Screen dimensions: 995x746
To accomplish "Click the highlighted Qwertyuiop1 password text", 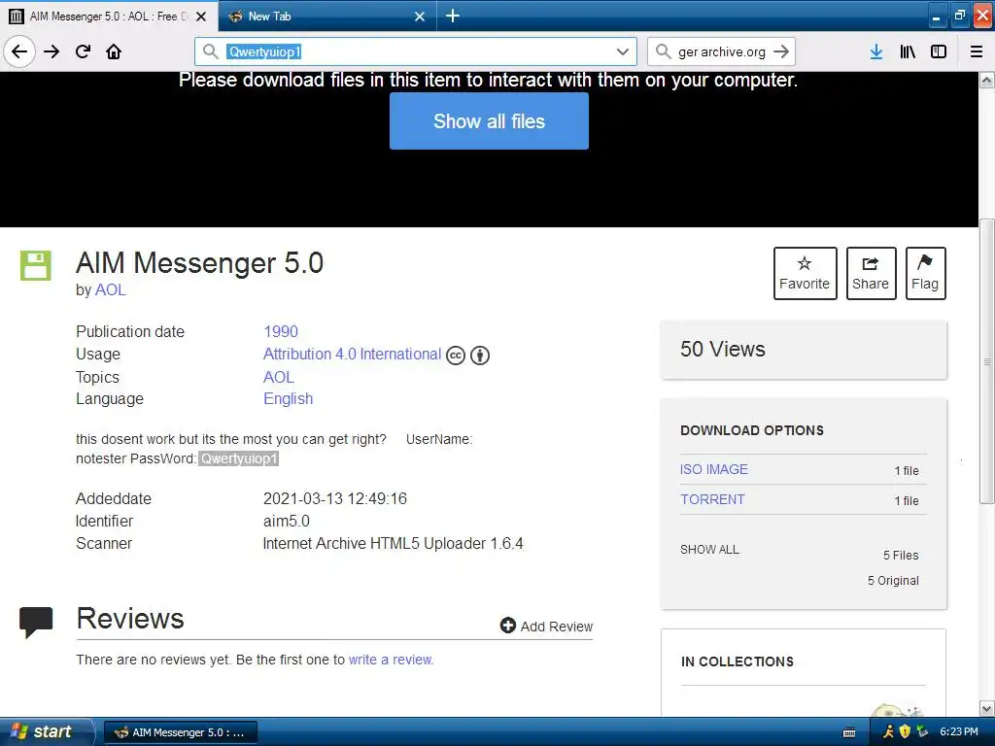I will [239, 458].
